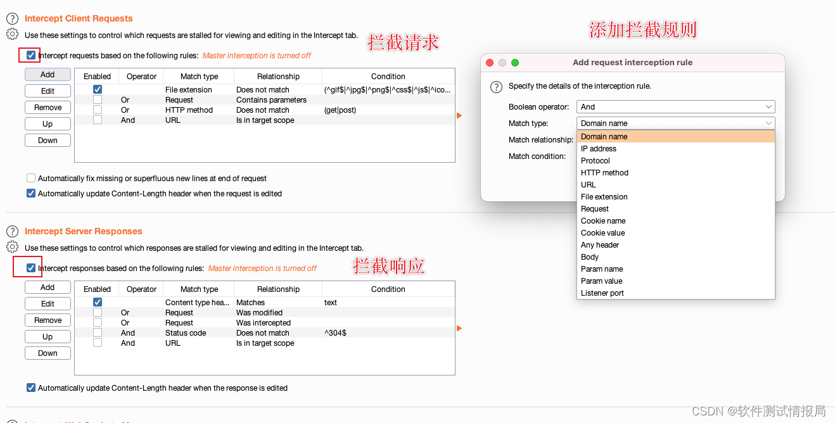This screenshot has width=835, height=423.
Task: Click Condition column header in request table
Action: 388,77
